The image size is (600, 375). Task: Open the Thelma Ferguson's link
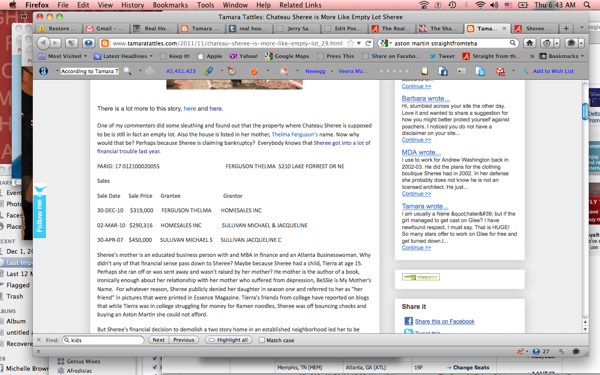(x=294, y=135)
